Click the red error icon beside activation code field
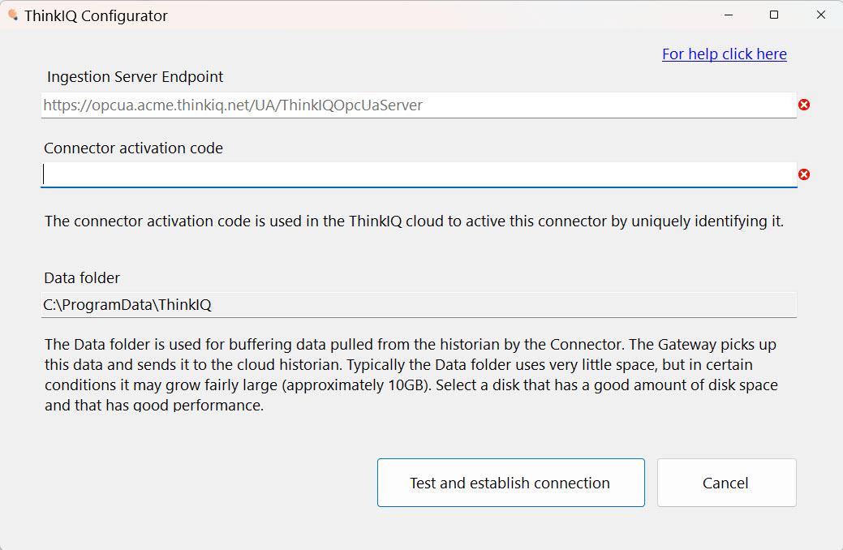 (804, 174)
